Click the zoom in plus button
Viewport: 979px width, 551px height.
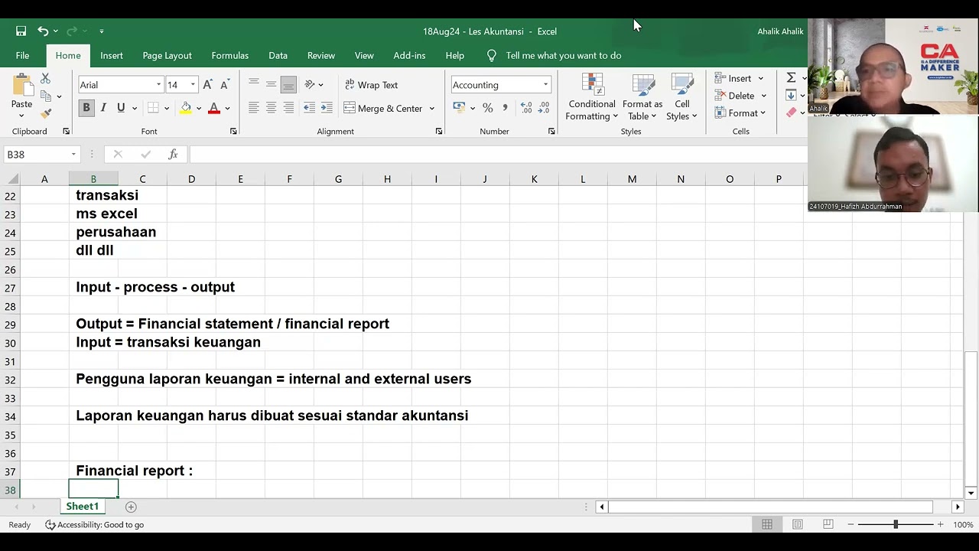(940, 524)
